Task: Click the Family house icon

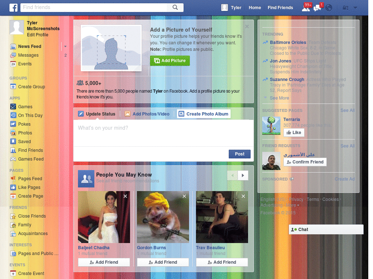Action: (x=13, y=225)
